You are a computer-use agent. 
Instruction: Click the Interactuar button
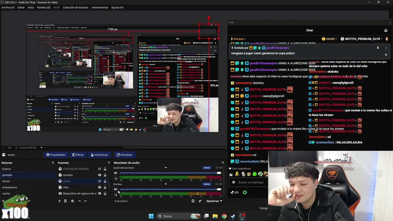click(x=99, y=155)
